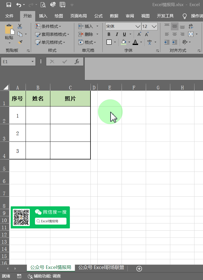The width and height of the screenshot is (203, 280).
Task: Open the font size dropdown showing 12
Action: click(x=154, y=26)
